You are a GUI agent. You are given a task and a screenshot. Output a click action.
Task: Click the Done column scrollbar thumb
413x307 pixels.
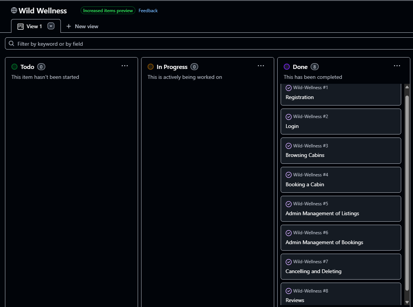pos(407,193)
